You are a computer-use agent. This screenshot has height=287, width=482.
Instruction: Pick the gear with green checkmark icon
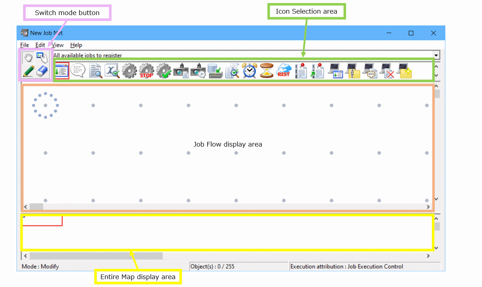click(163, 71)
